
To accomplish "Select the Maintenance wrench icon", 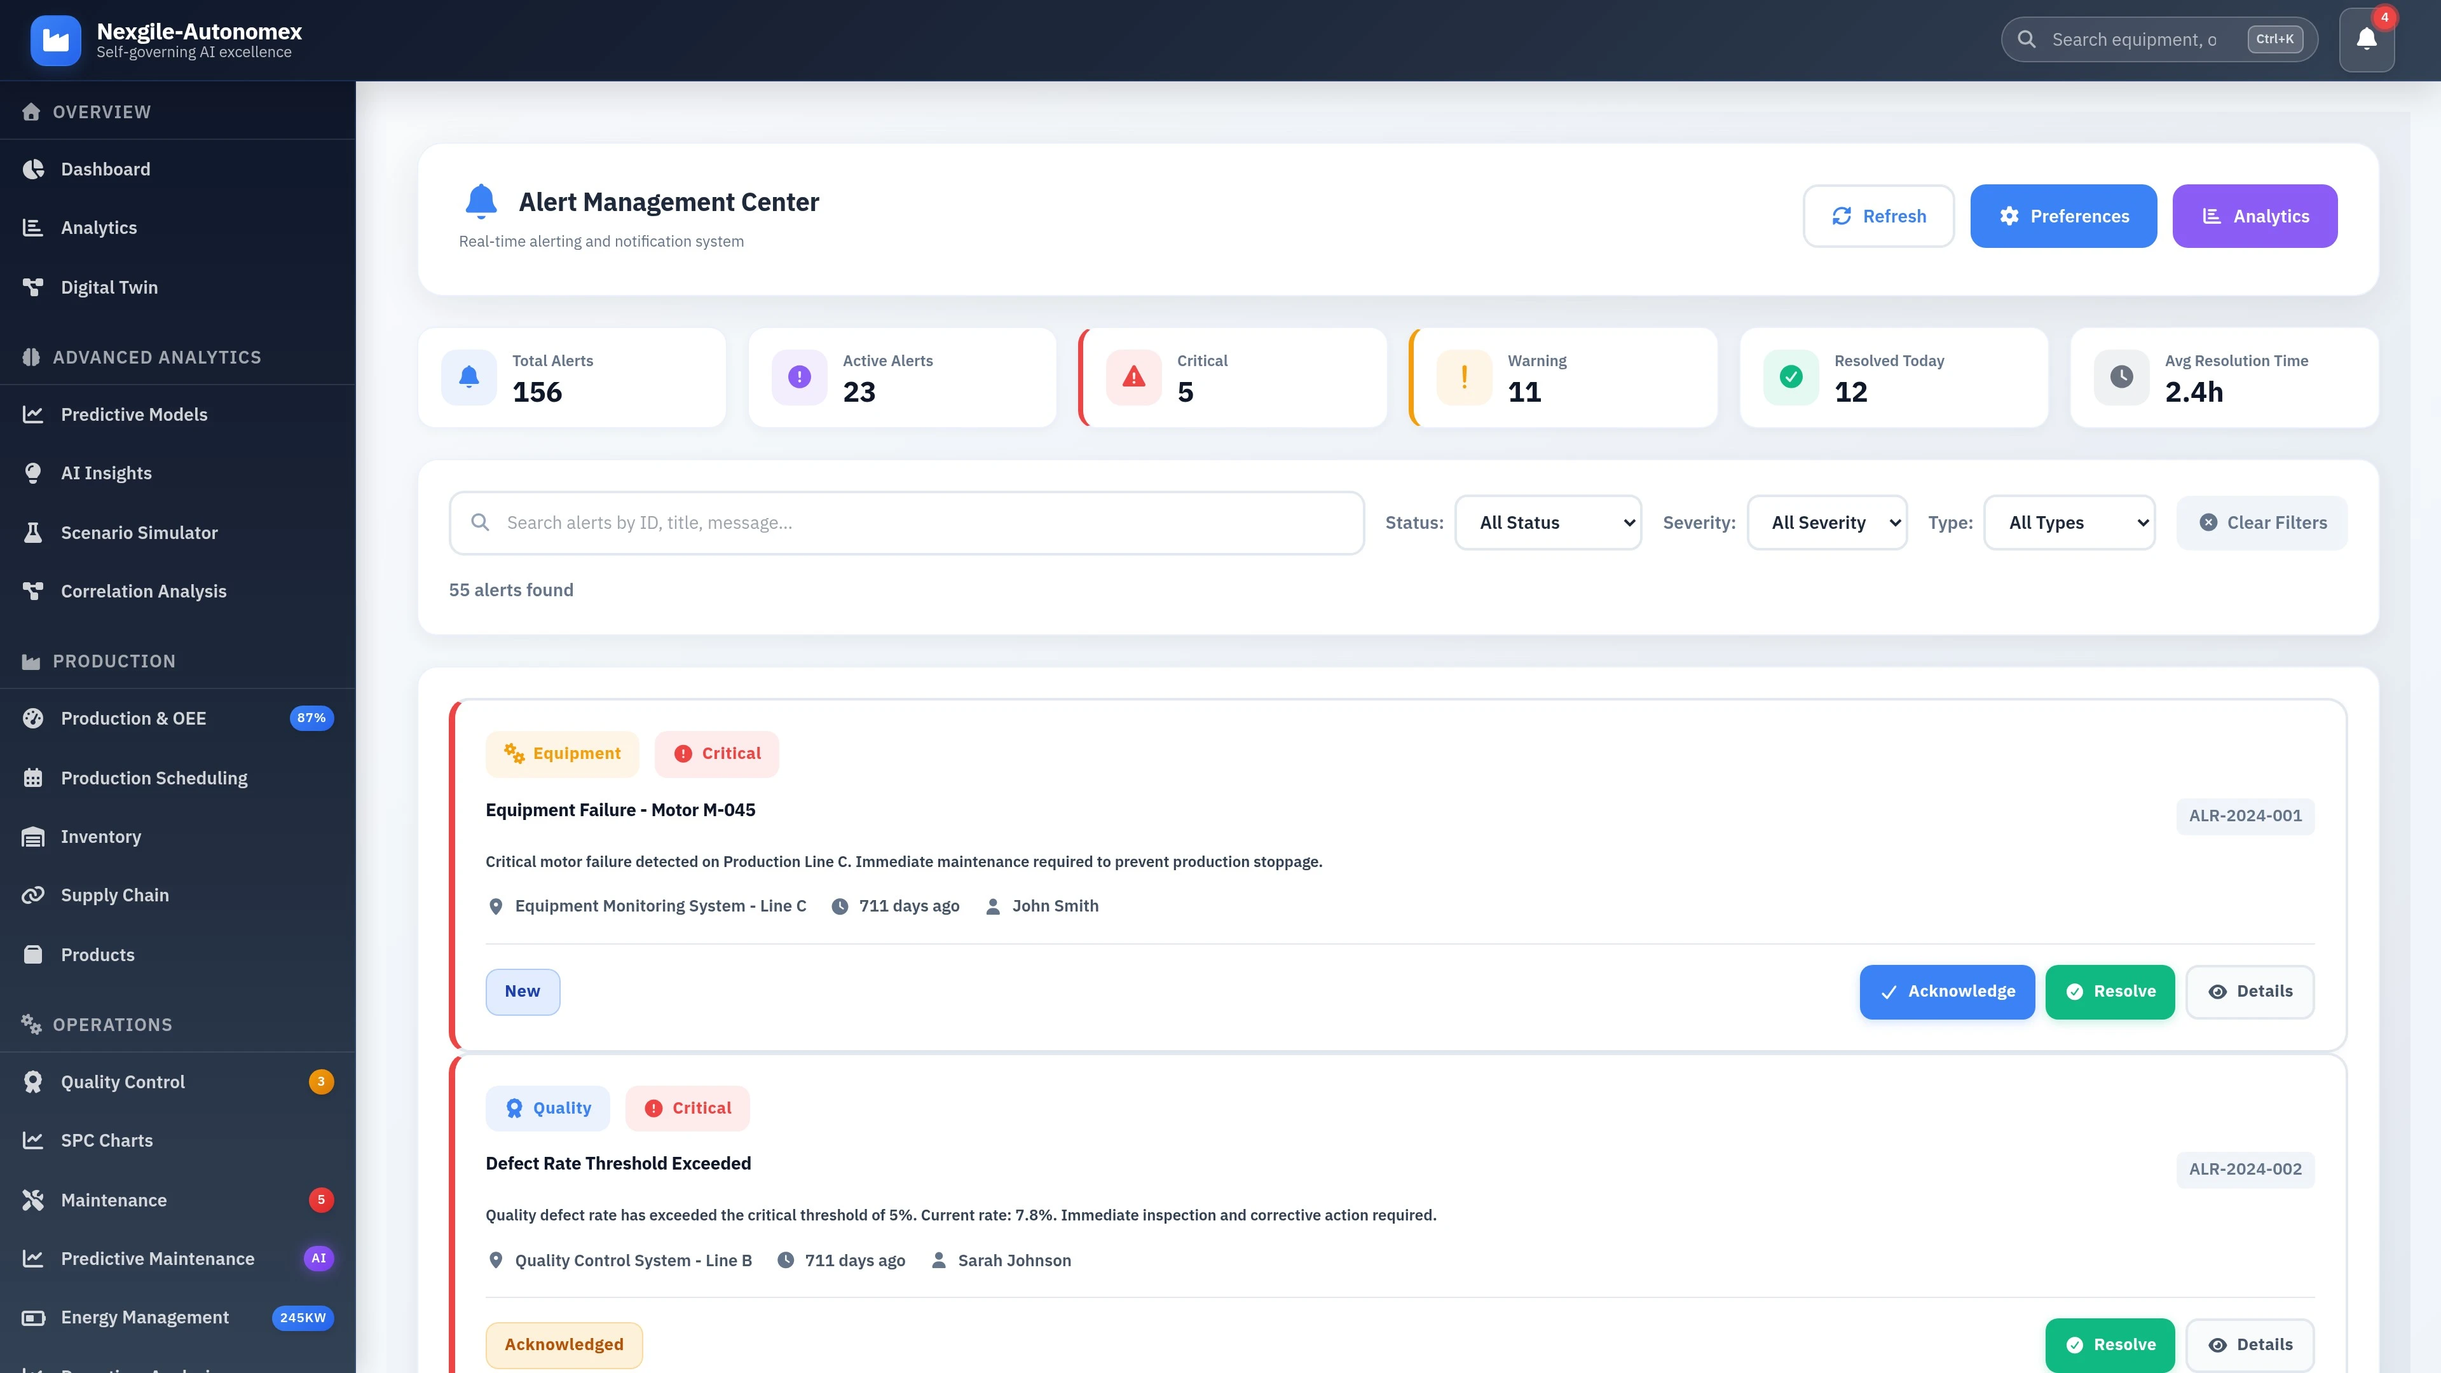I will (31, 1199).
